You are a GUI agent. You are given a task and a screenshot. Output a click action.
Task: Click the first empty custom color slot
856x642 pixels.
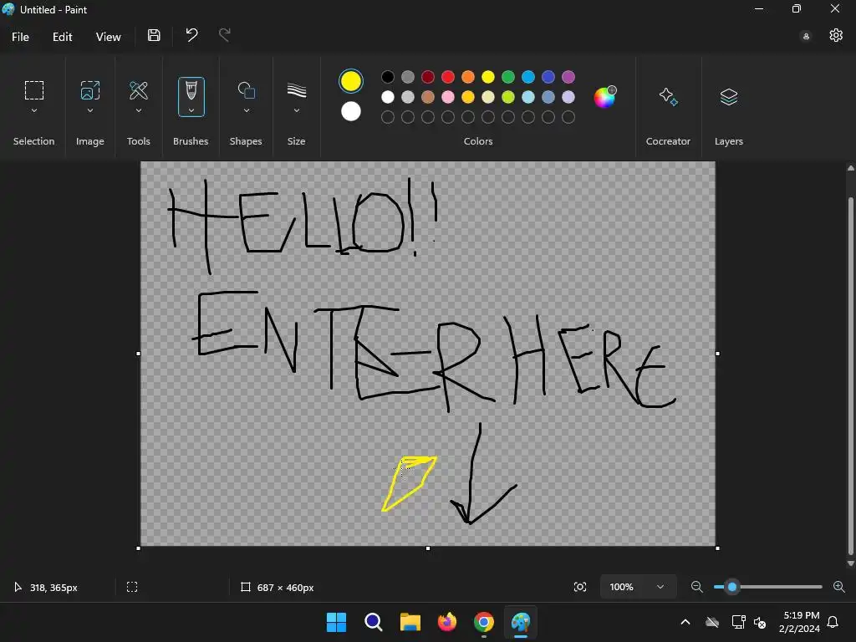tap(388, 117)
